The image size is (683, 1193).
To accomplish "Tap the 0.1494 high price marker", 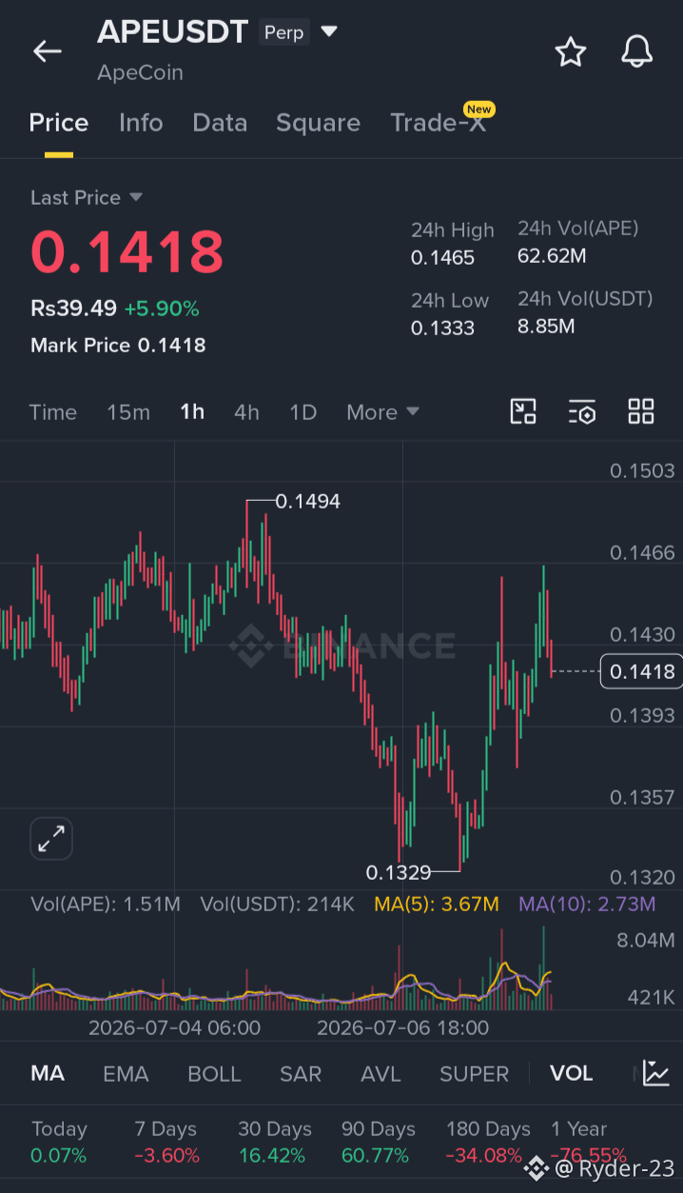I will point(307,501).
